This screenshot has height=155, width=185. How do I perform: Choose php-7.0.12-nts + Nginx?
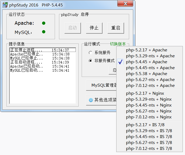coord(149,117)
